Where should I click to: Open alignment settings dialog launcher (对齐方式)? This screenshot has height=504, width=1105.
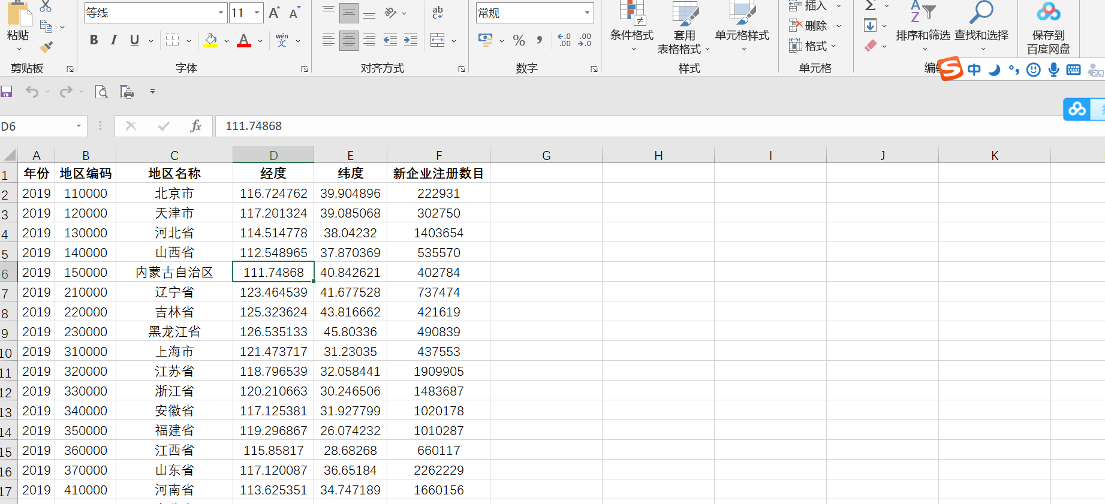462,69
